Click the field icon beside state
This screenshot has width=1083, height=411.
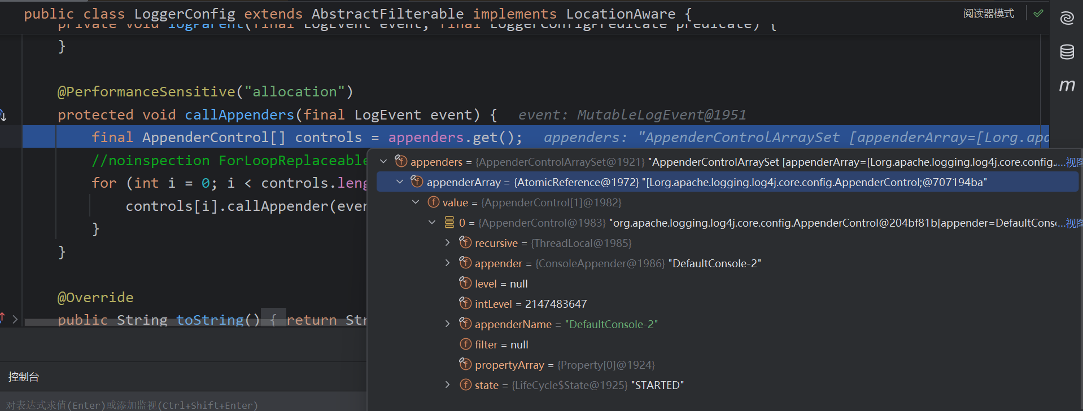point(465,385)
